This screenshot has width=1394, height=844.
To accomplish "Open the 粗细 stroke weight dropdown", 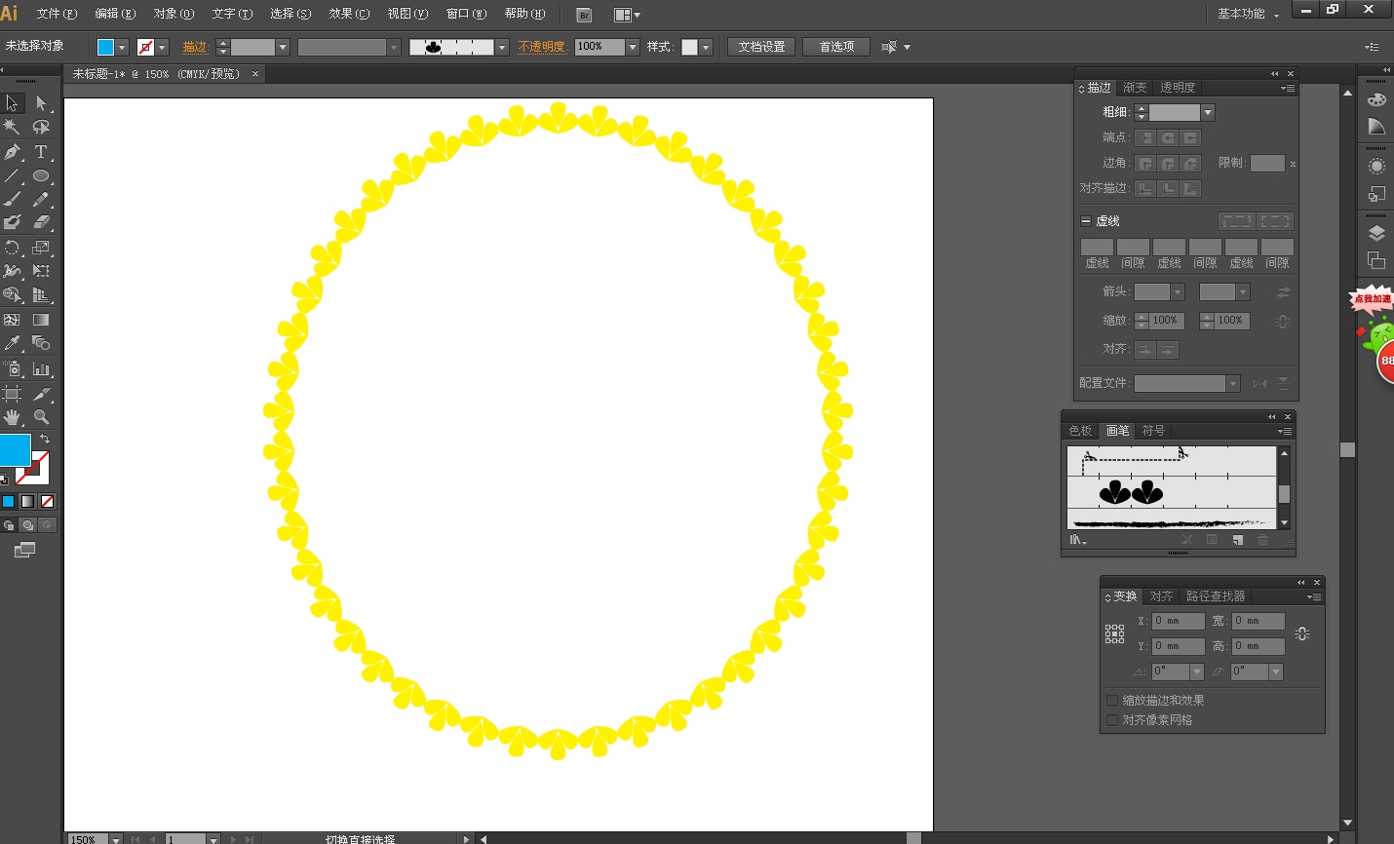I will pyautogui.click(x=1208, y=113).
